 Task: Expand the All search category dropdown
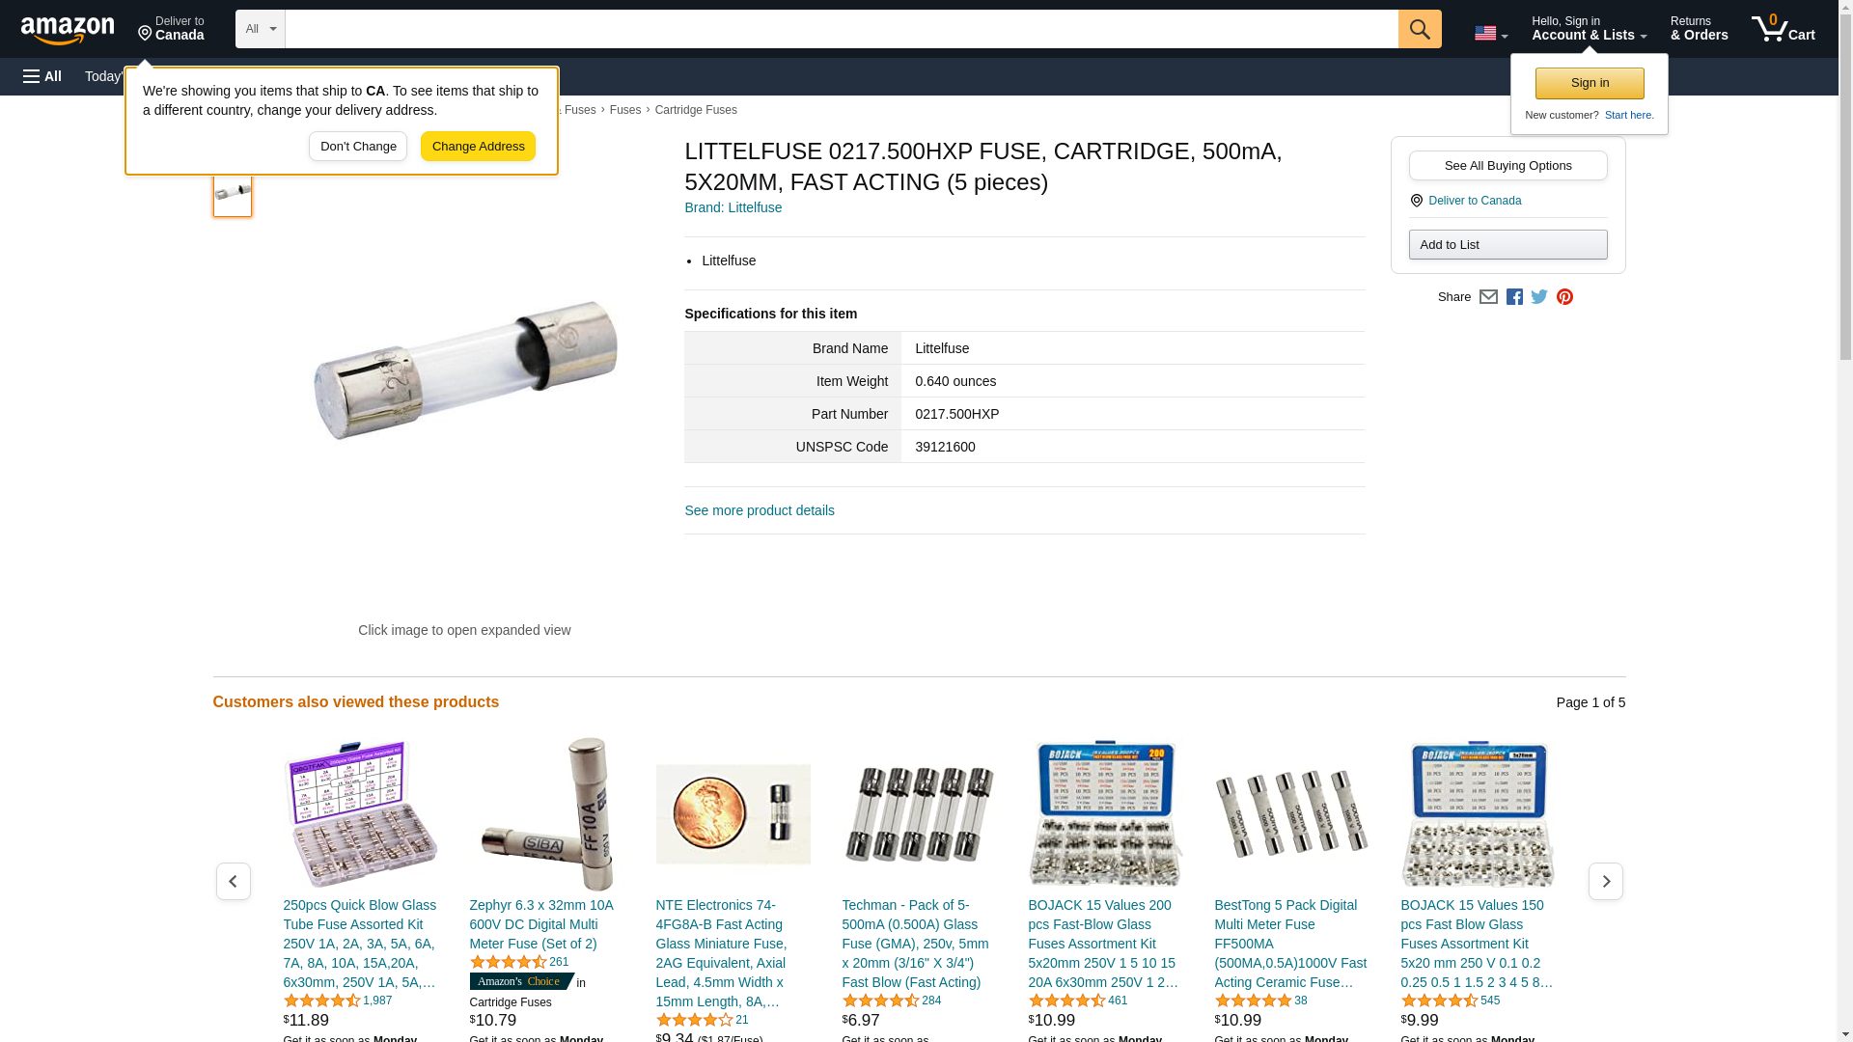(260, 29)
